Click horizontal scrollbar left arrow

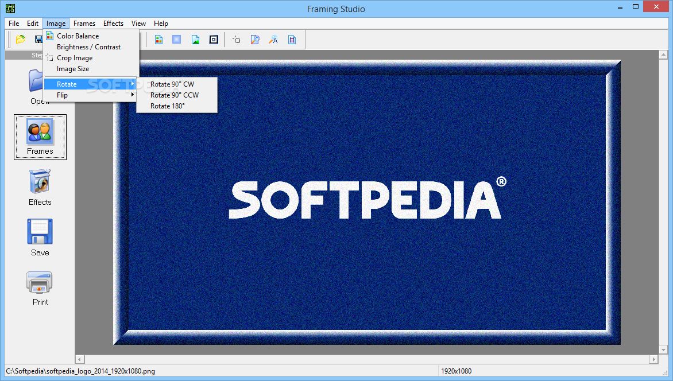(80, 359)
